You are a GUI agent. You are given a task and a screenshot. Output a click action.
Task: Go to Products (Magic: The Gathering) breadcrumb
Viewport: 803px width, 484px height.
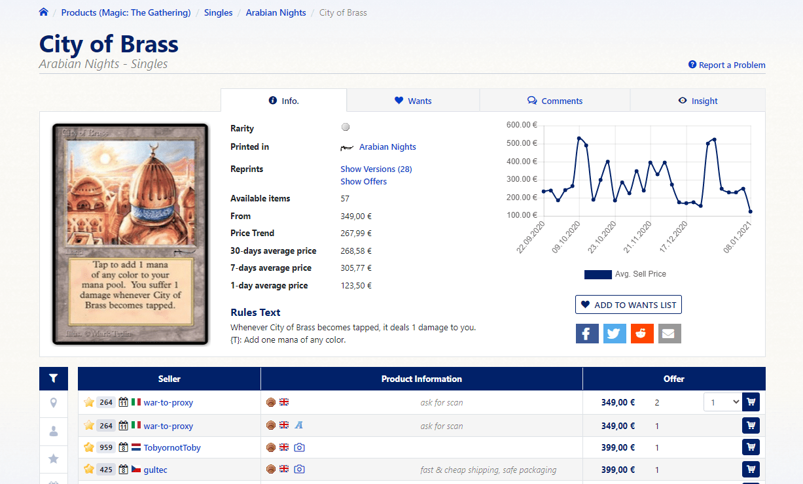[126, 12]
